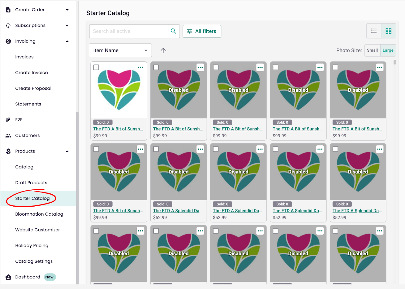Open Bloomnation Catalog in sidebar
Image resolution: width=405 pixels, height=289 pixels.
tap(39, 214)
